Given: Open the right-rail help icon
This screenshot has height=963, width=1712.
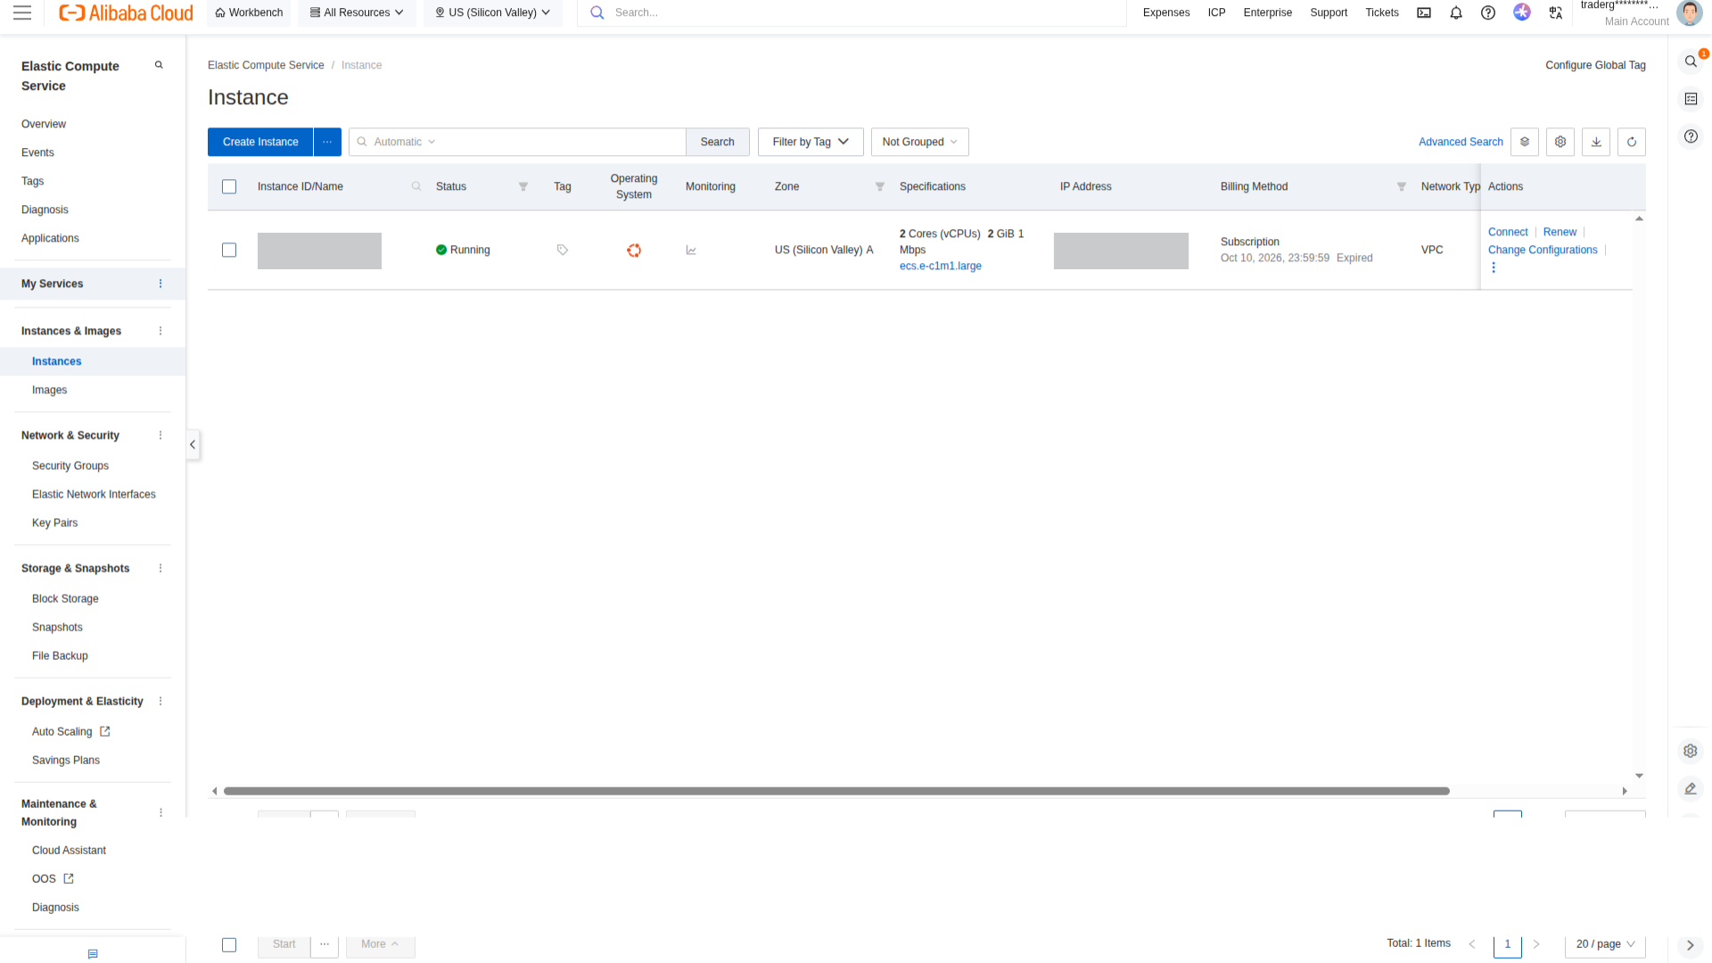Looking at the screenshot, I should coord(1691,136).
